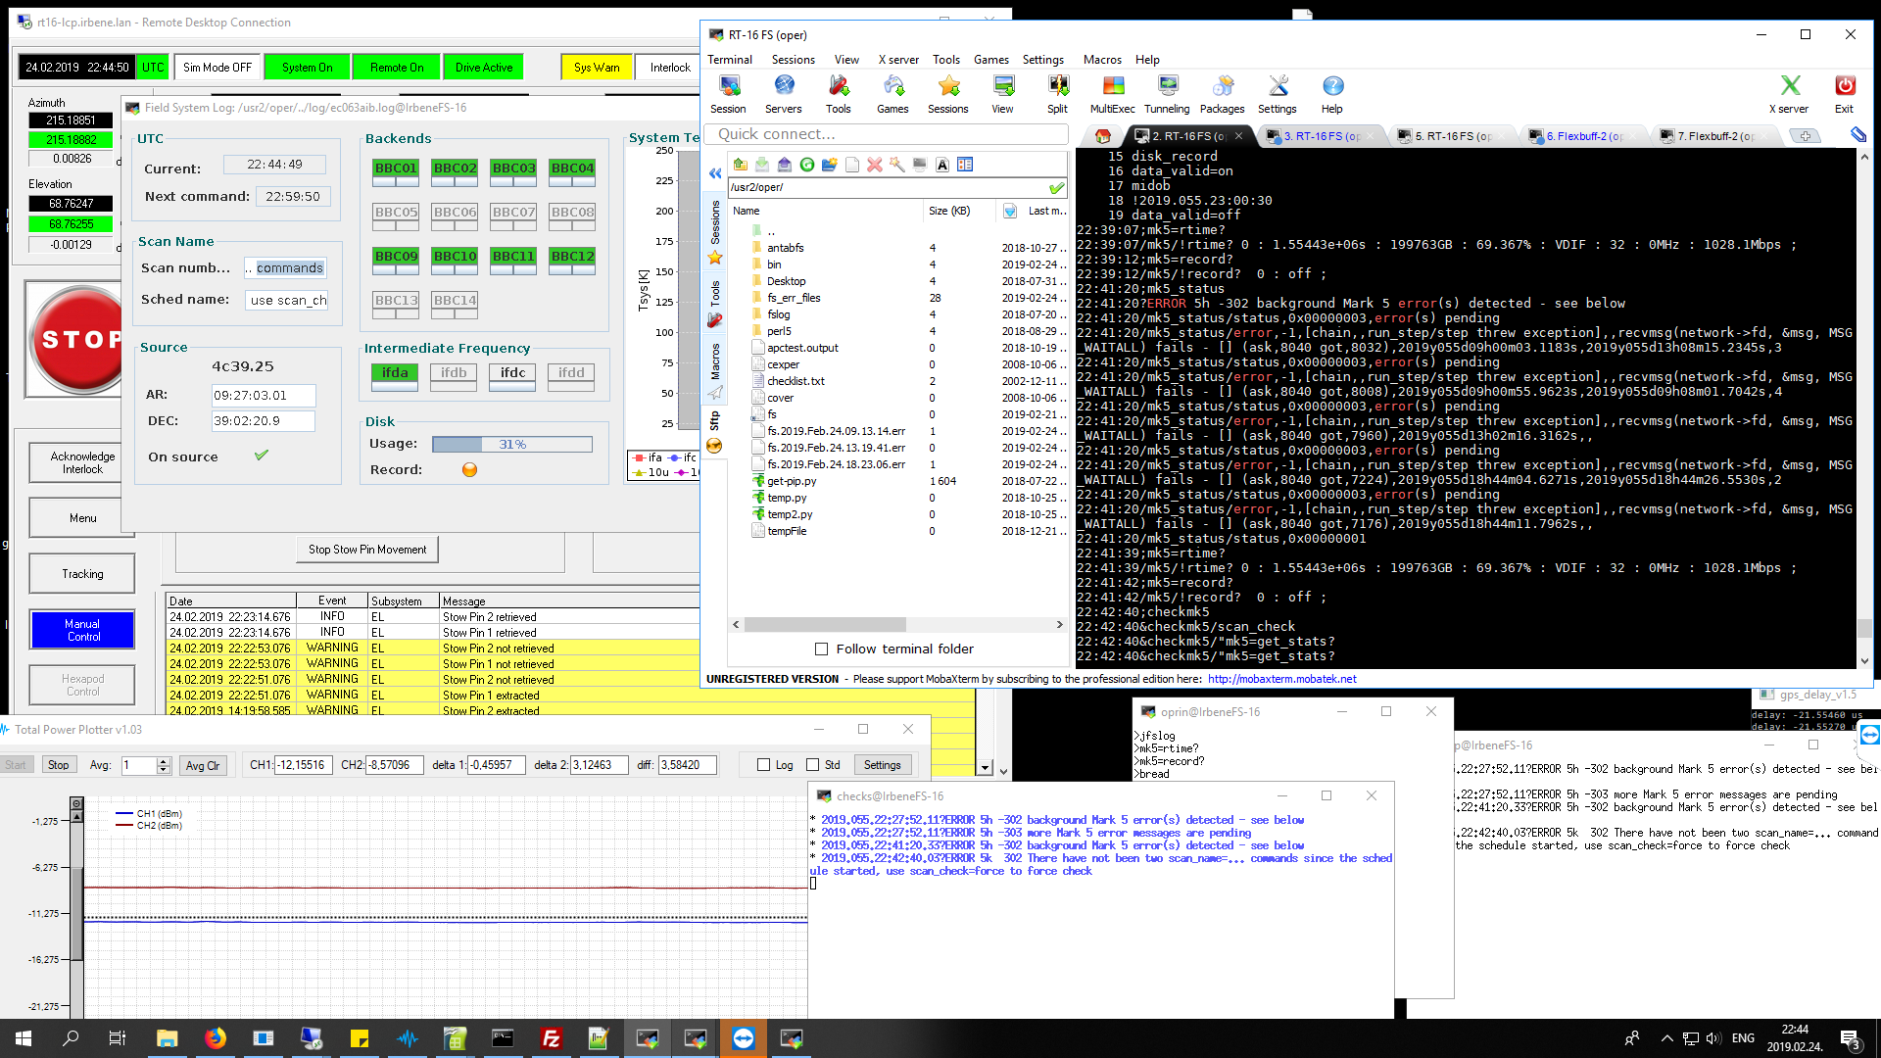Viewport: 1881px width, 1058px height.
Task: Enable Follow terminal folder checkbox
Action: (821, 649)
